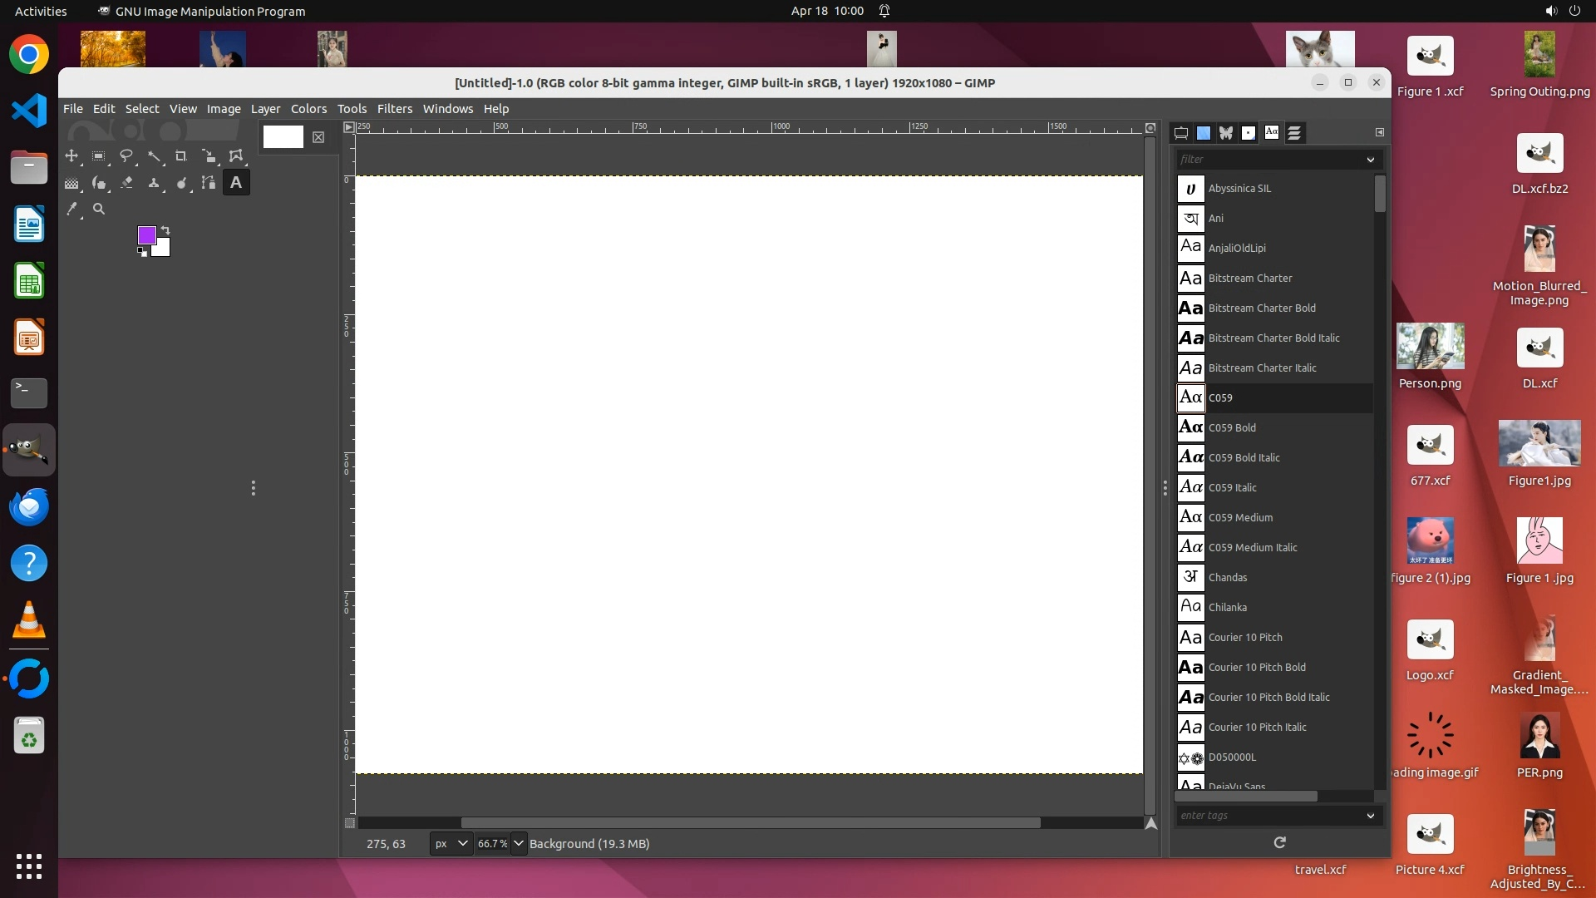Toggle zoom image when window resizes

(1150, 128)
